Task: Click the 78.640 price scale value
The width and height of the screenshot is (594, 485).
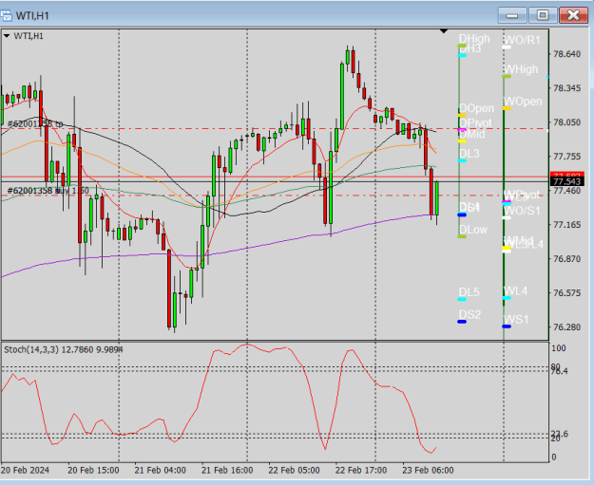Action: 566,54
